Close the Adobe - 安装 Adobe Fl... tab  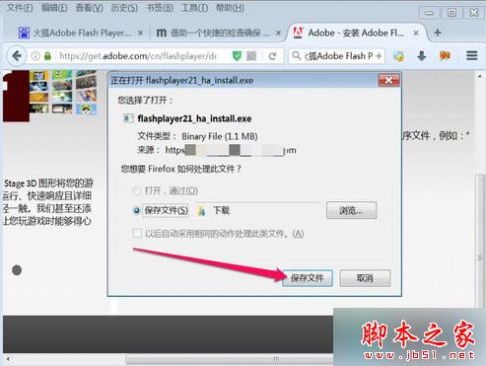[416, 33]
